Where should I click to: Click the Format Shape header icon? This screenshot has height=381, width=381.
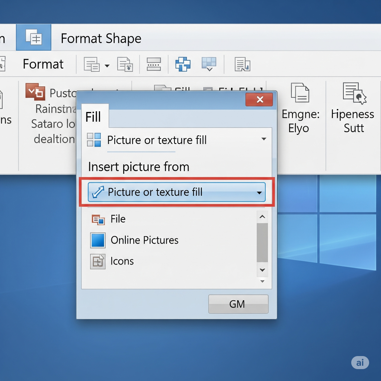[33, 38]
